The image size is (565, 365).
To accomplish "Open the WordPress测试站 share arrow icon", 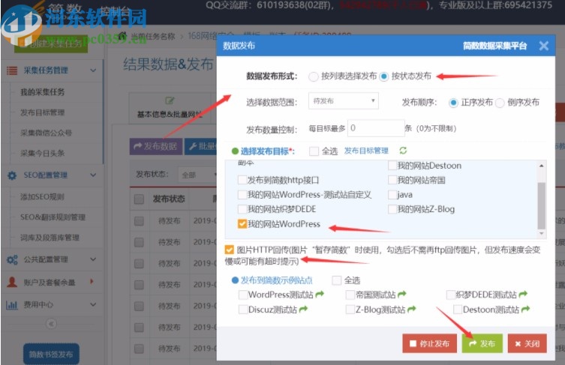I will [320, 295].
